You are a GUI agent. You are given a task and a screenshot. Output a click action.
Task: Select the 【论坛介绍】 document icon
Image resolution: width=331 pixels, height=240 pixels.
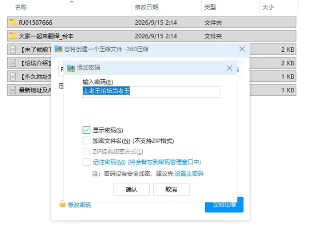pyautogui.click(x=13, y=63)
